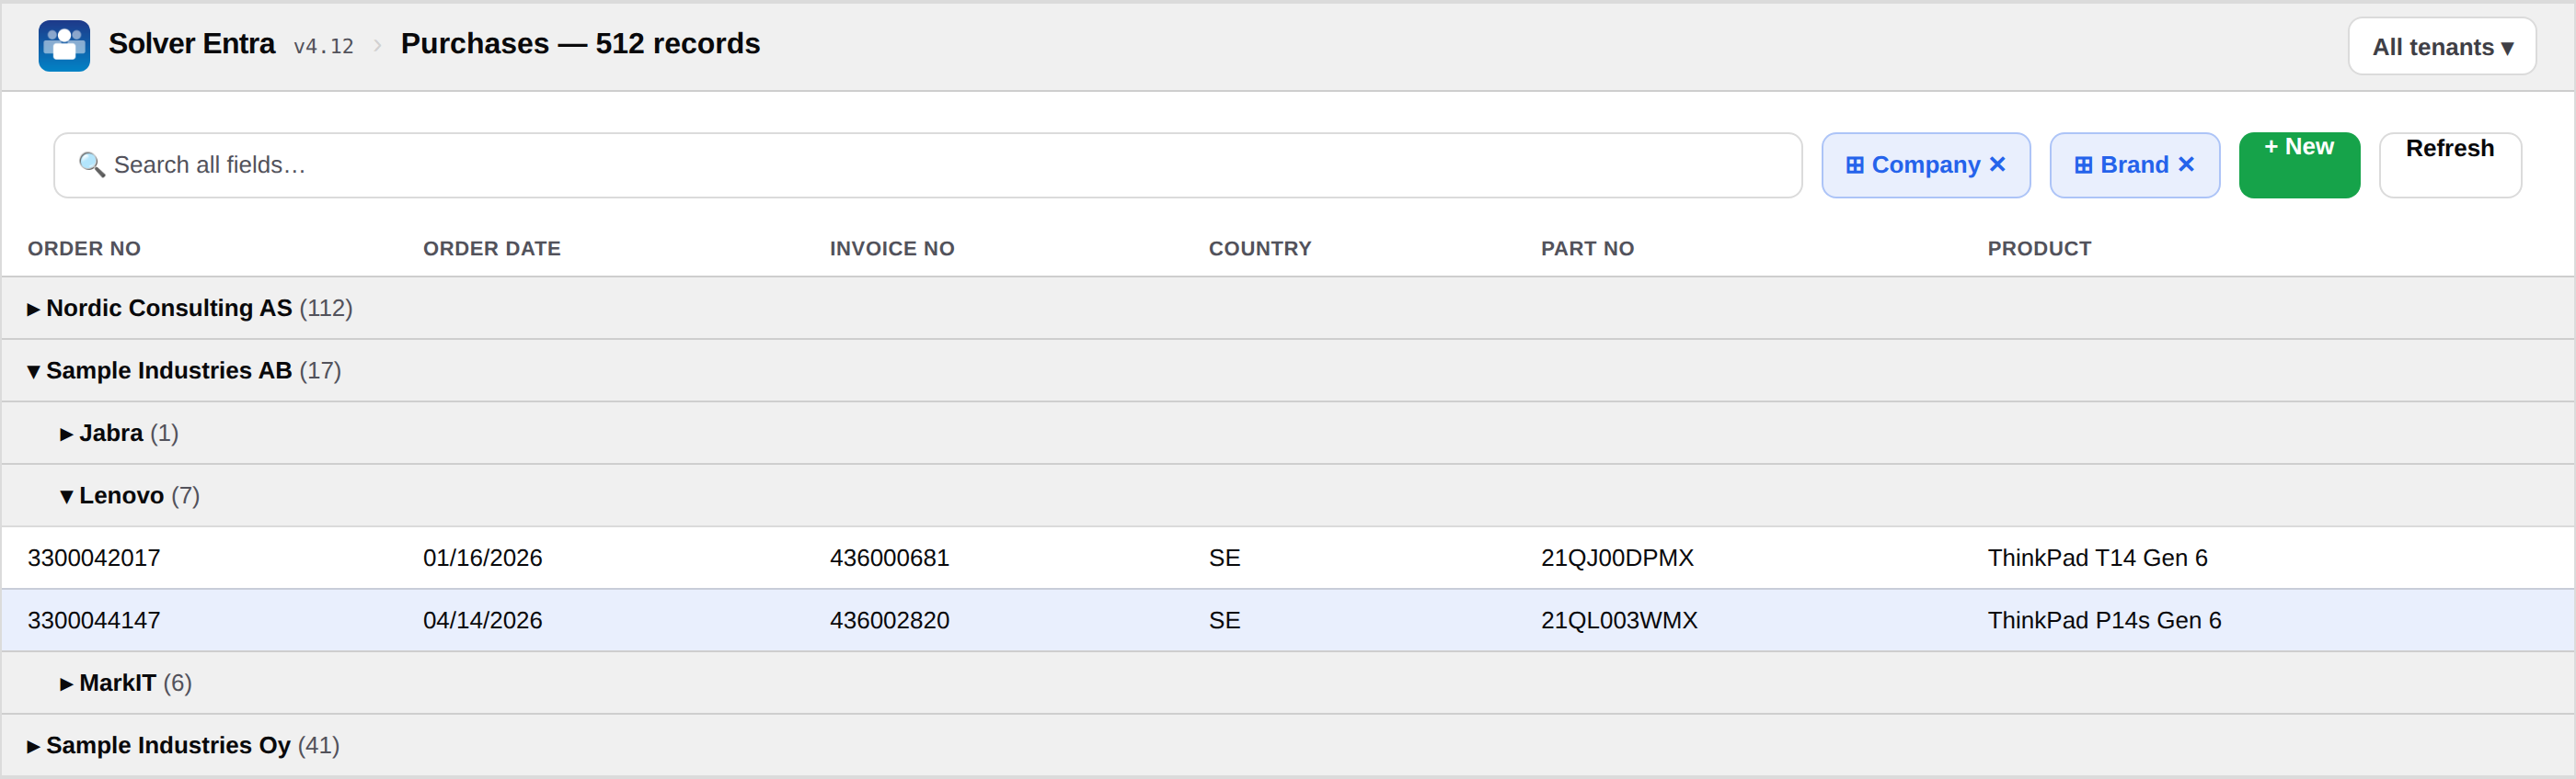Expand the Jabra brand group
The image size is (2576, 779).
(x=66, y=435)
